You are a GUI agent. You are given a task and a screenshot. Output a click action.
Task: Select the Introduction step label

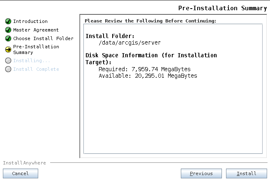[30, 21]
